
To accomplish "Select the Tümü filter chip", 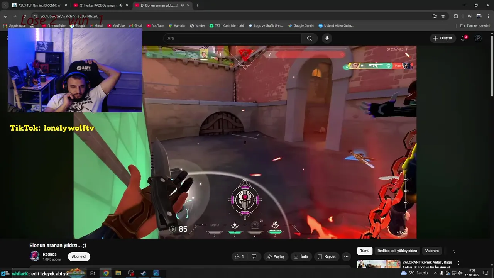I will [365, 251].
